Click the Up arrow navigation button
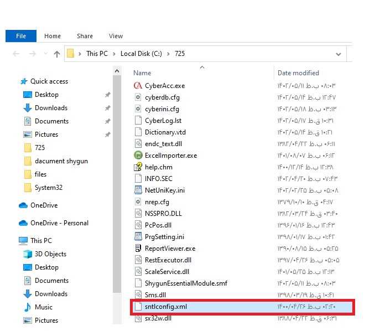The height and width of the screenshot is (331, 375). coord(57,54)
